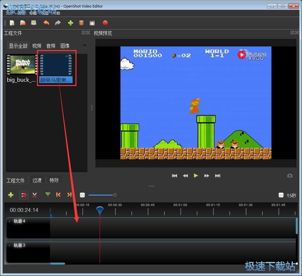Click the 00:01:30 ruler mark
This screenshot has height=276, width=302.
(x=245, y=205)
